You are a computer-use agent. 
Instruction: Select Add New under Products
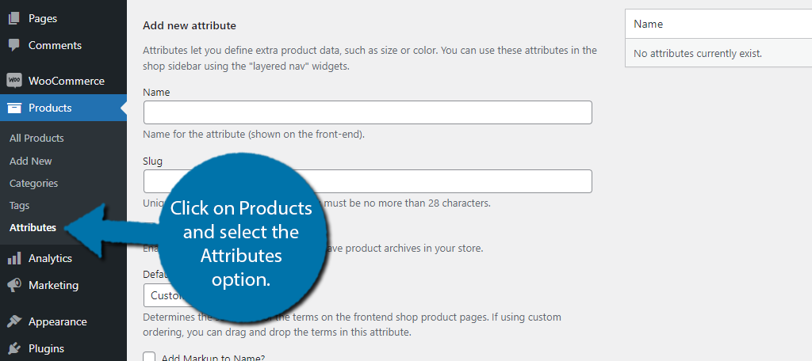[31, 161]
